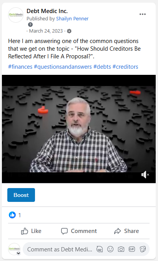Open the Comment action
The height and width of the screenshot is (261, 158).
pos(79,231)
